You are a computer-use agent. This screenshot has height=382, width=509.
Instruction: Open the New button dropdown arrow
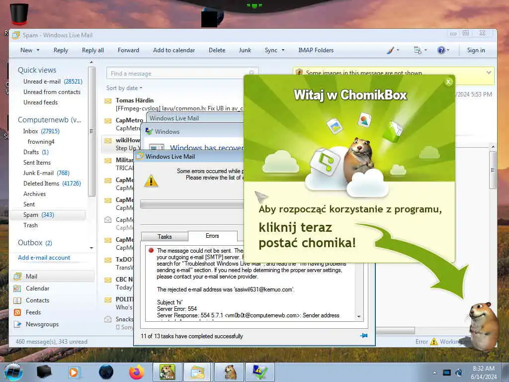pyautogui.click(x=38, y=50)
